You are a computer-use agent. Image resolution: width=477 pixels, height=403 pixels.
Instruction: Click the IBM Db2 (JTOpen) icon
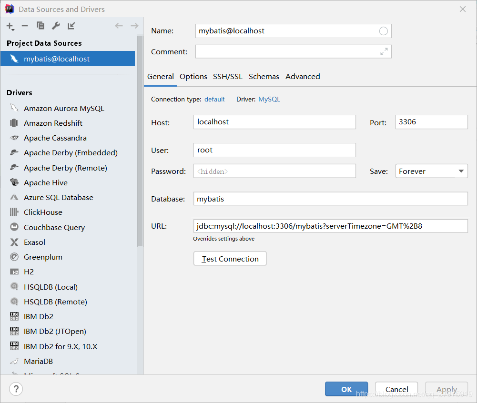click(14, 331)
